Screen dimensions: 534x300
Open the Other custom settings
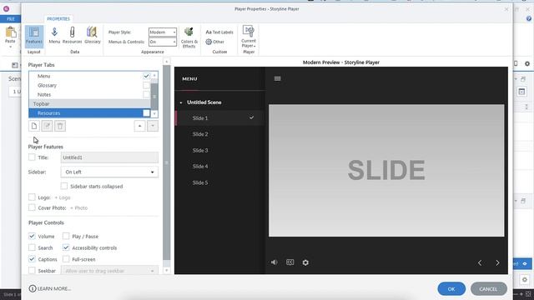215,42
